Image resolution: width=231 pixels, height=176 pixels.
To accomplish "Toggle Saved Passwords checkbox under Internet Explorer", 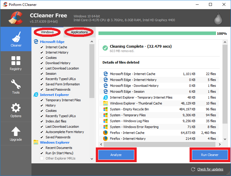I will coord(42,137).
